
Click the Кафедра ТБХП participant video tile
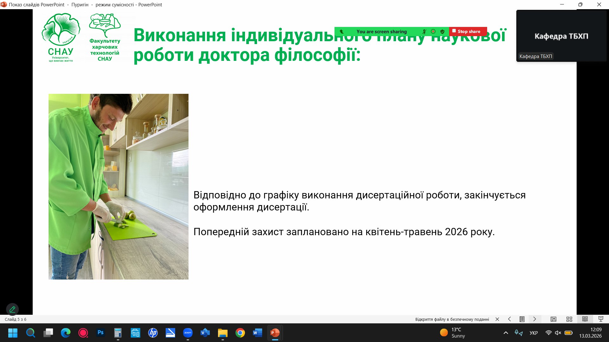[x=561, y=36]
